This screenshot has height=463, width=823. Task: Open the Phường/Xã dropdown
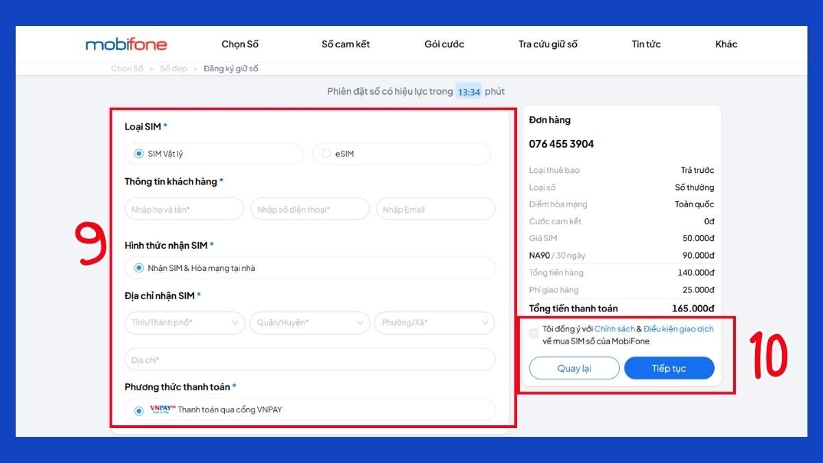point(435,322)
